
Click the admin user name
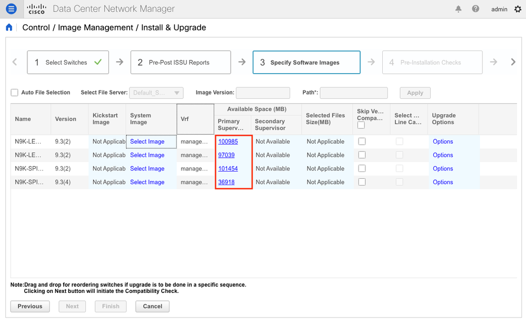[499, 9]
